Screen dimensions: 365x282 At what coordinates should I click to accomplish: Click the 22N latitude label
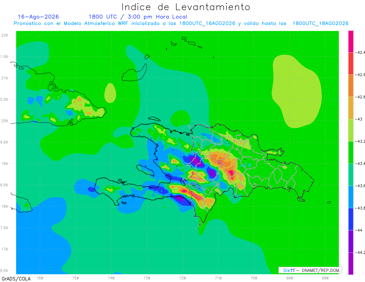(x=5, y=35)
